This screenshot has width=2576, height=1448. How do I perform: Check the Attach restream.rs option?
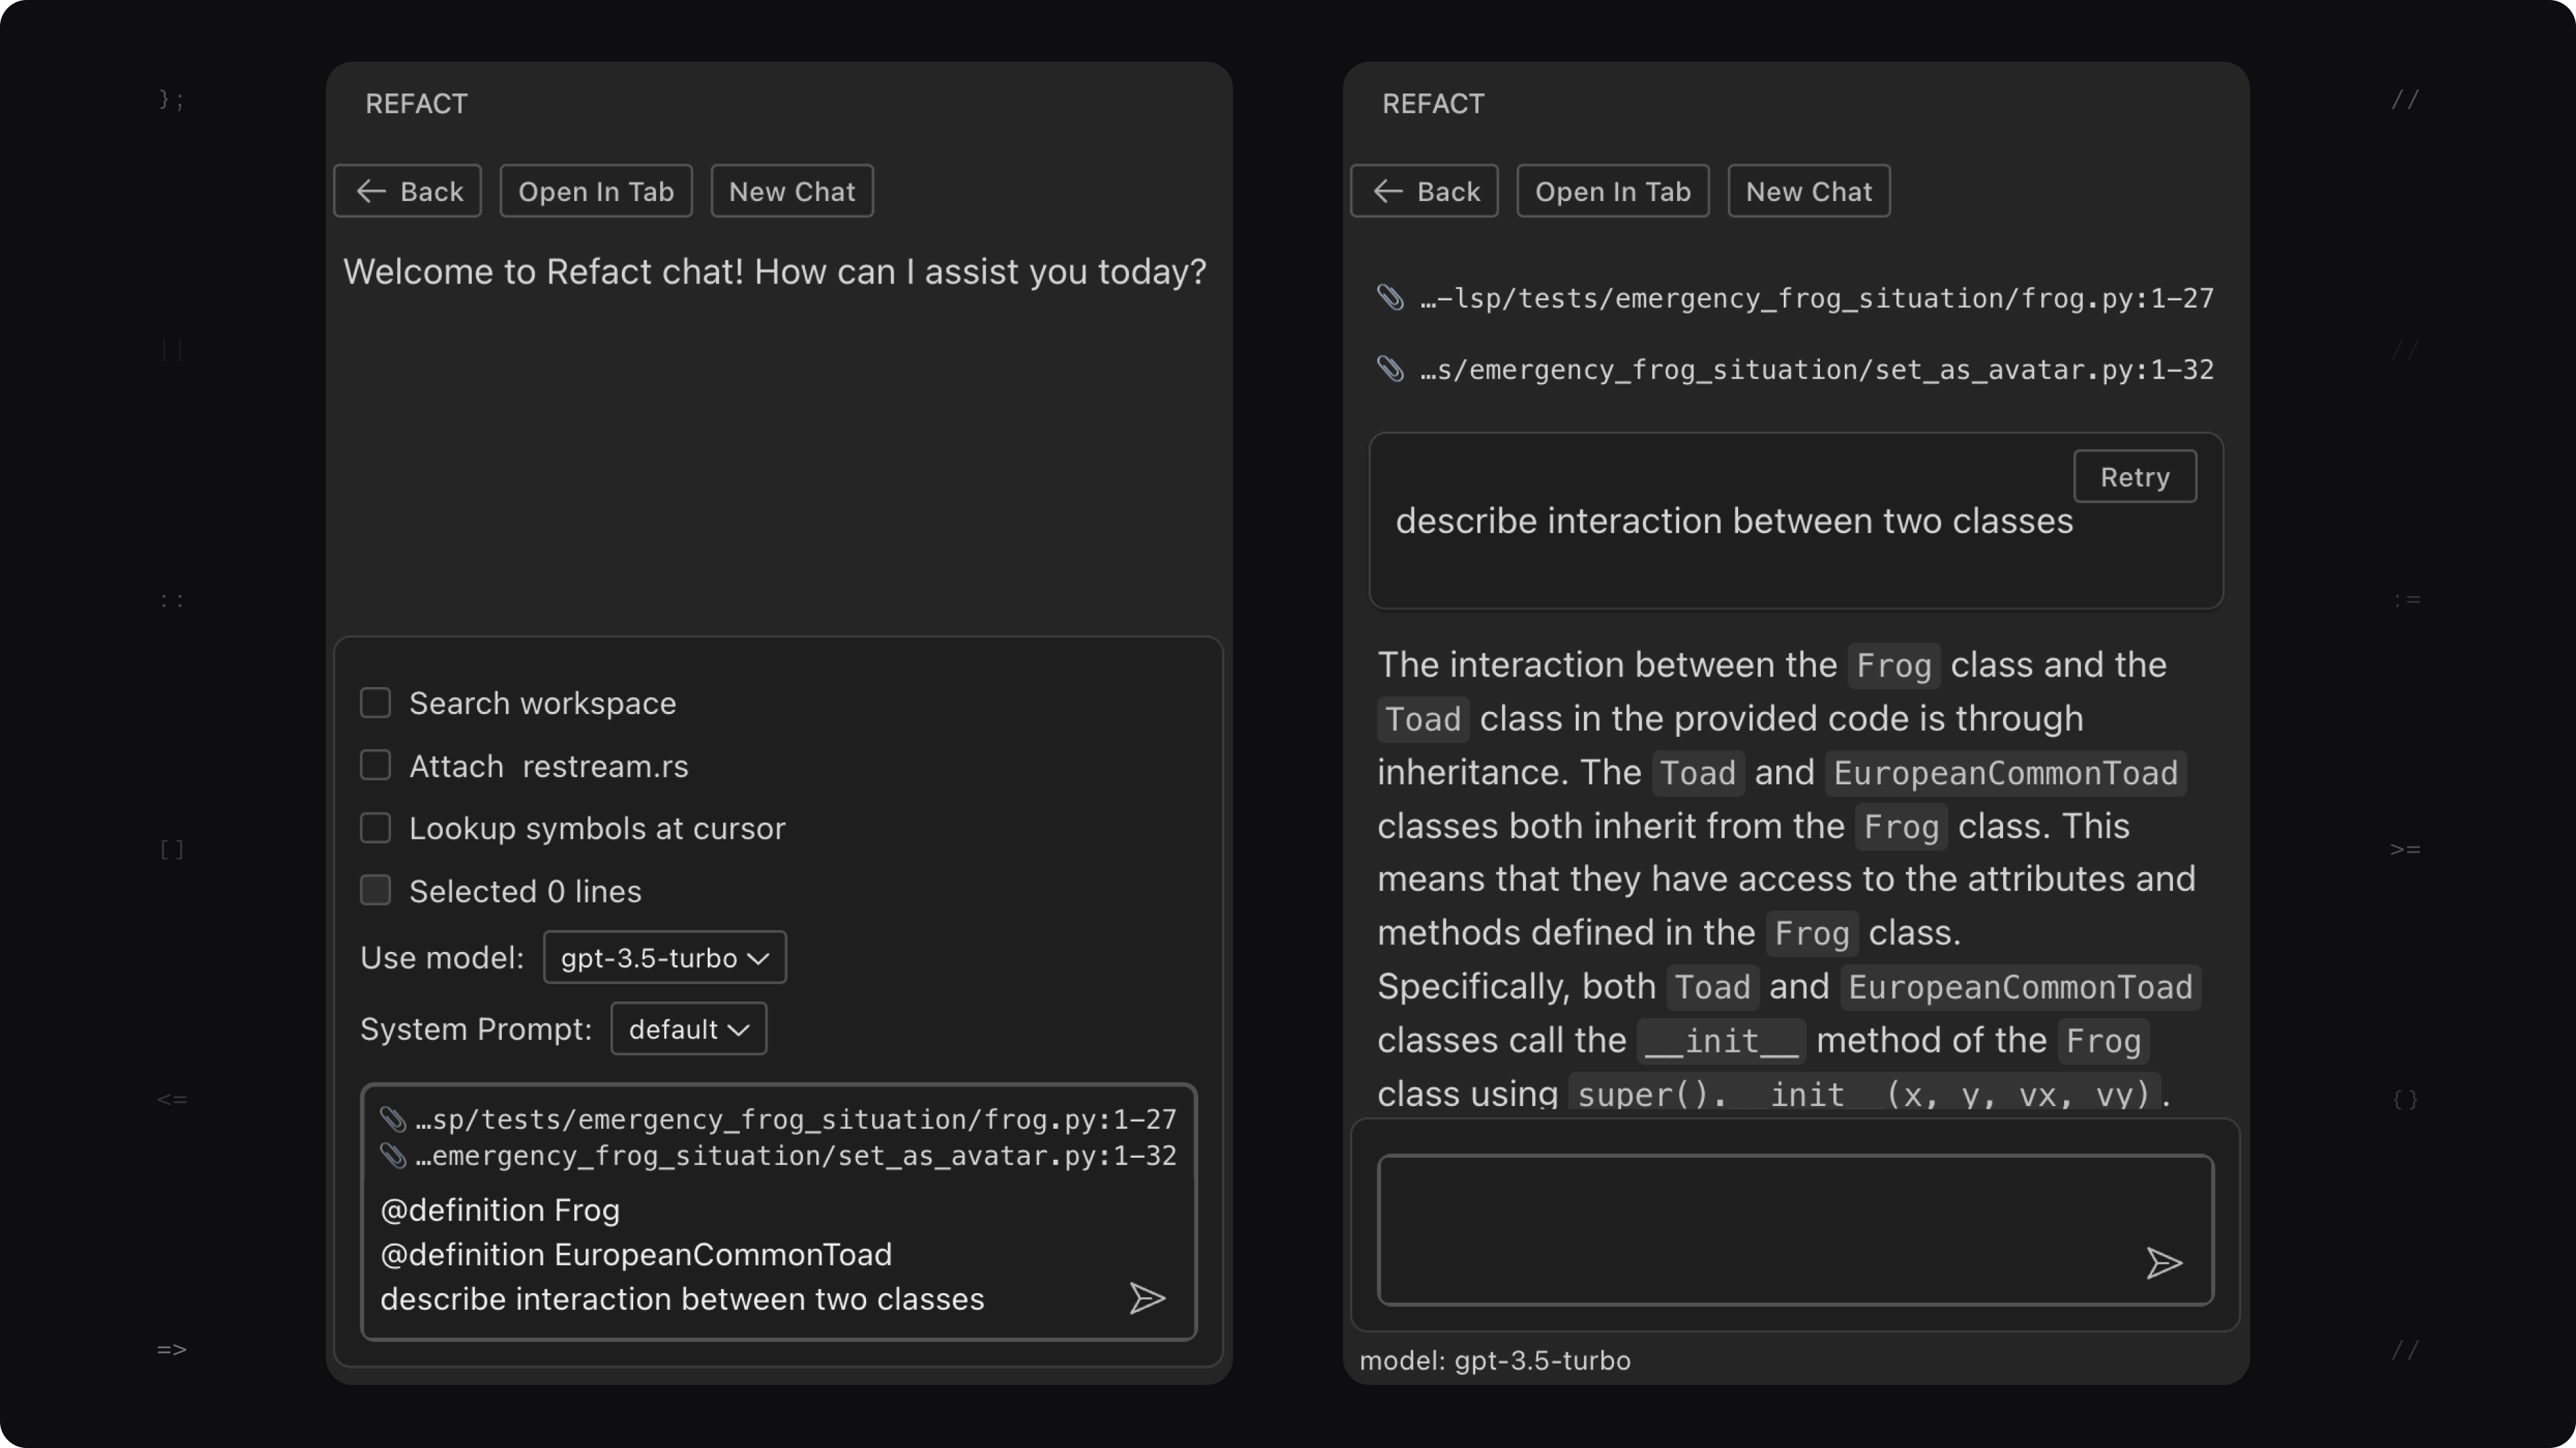pos(375,766)
